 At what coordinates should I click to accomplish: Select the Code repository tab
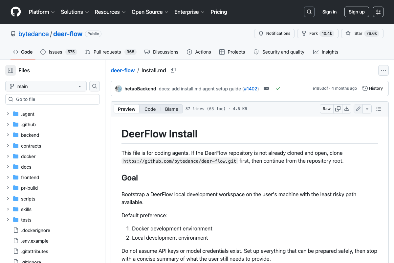coord(23,52)
